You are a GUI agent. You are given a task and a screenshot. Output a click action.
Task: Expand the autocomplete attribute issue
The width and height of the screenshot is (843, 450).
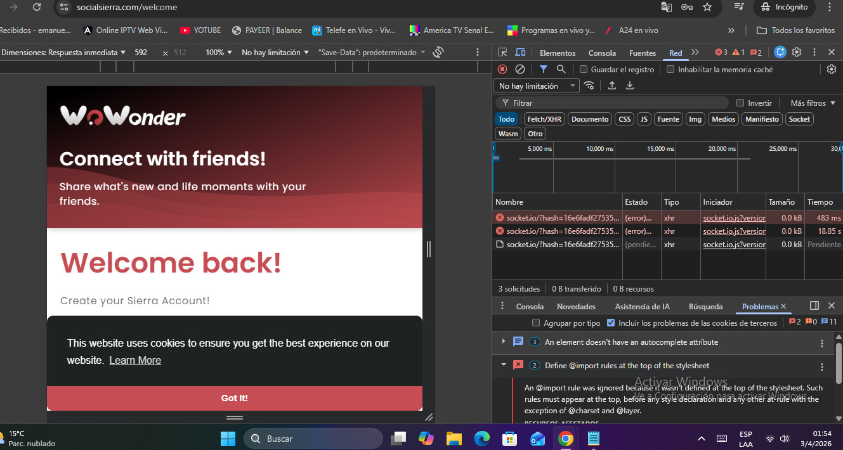click(504, 342)
